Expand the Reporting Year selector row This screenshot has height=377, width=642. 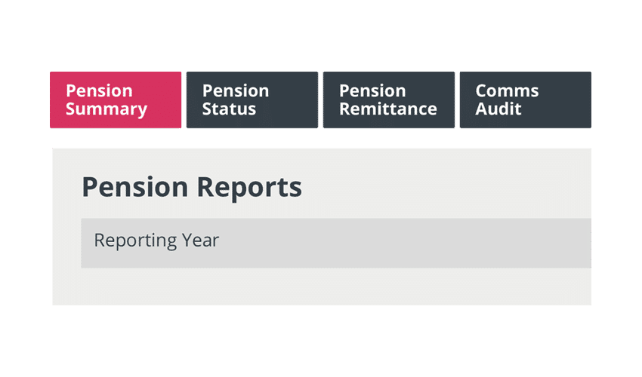click(335, 243)
